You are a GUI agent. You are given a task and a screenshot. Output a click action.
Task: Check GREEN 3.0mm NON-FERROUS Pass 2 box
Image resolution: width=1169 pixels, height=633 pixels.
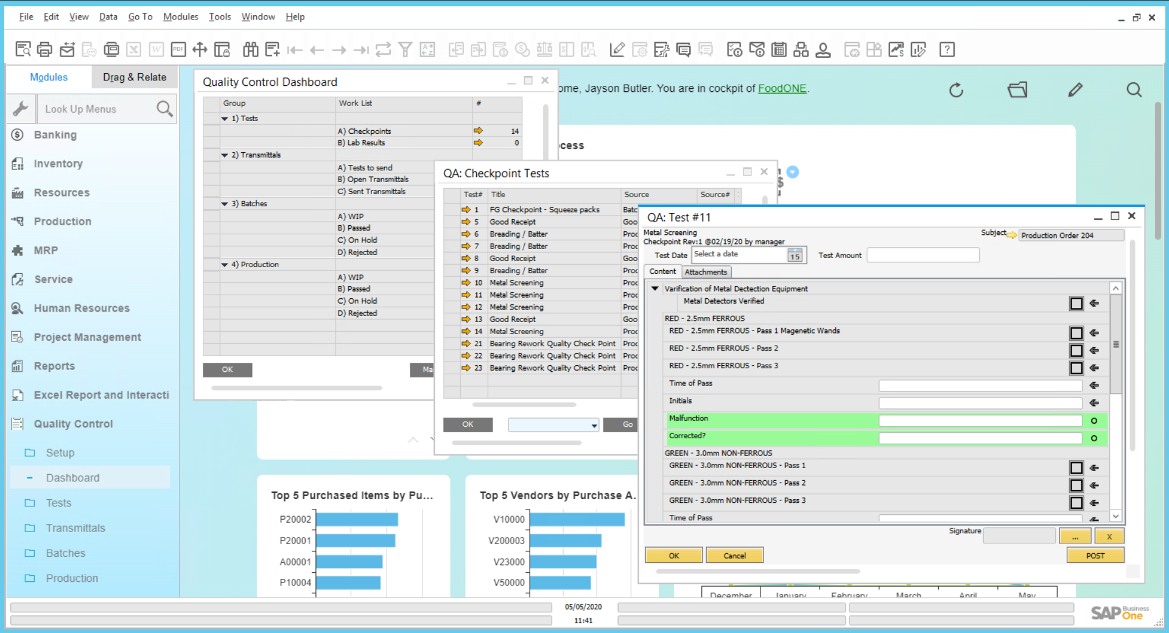(1076, 485)
